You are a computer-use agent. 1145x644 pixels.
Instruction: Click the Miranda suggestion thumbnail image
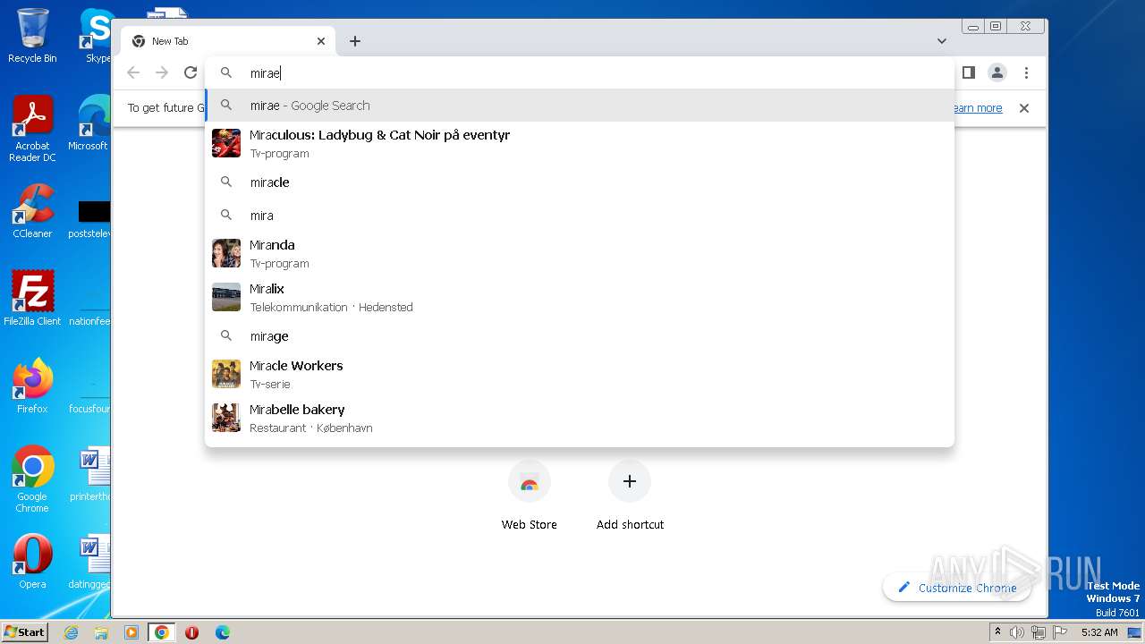226,253
